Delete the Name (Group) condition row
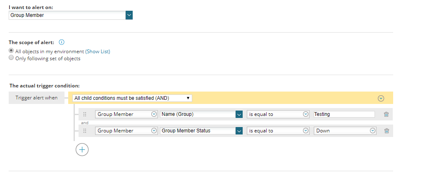This screenshot has height=172, width=432. click(387, 114)
